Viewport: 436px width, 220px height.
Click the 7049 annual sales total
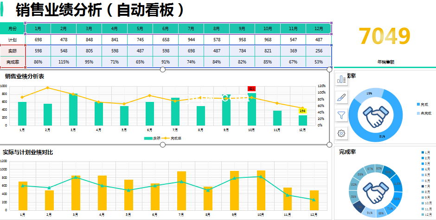click(385, 36)
